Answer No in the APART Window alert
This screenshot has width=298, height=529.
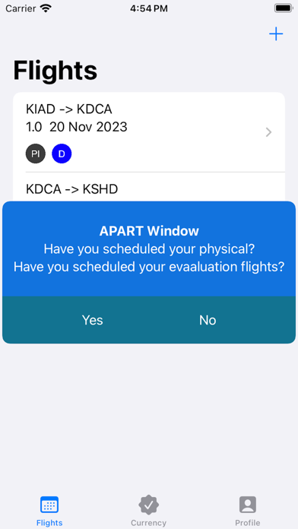point(208,320)
